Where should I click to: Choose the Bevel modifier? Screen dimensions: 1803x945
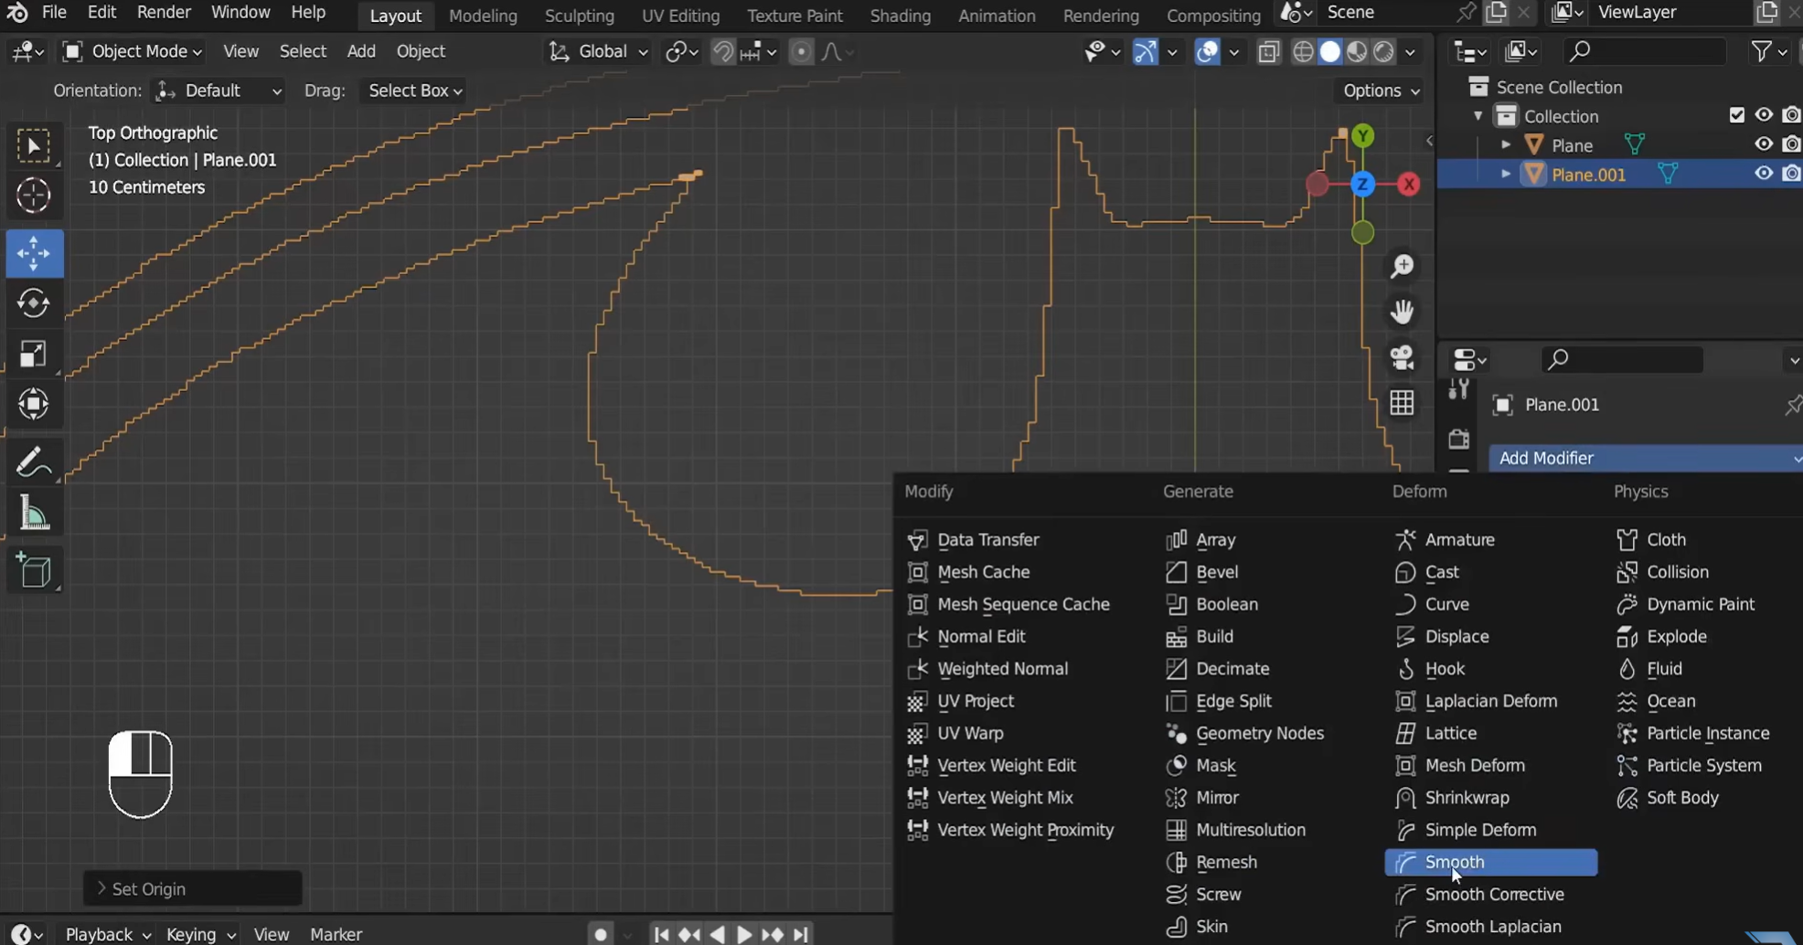pos(1216,572)
